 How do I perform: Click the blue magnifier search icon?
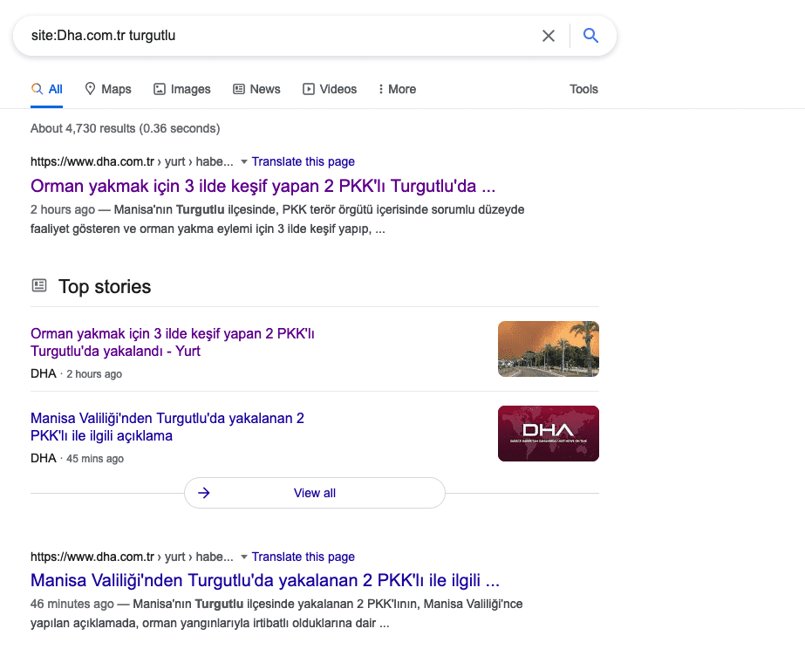(590, 36)
